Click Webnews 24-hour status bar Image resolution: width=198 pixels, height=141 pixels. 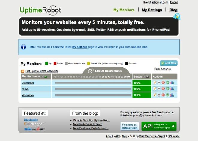coord(93,95)
